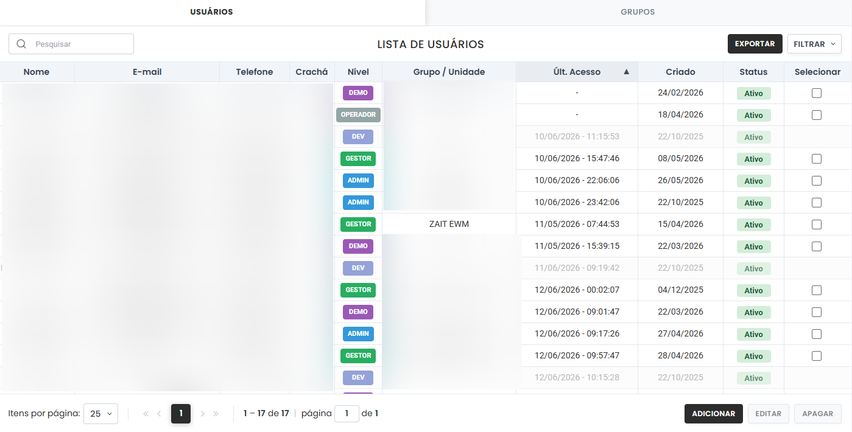
Task: Go to next page arrow icon
Action: [203, 414]
